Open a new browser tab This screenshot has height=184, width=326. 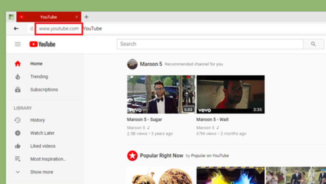(86, 17)
